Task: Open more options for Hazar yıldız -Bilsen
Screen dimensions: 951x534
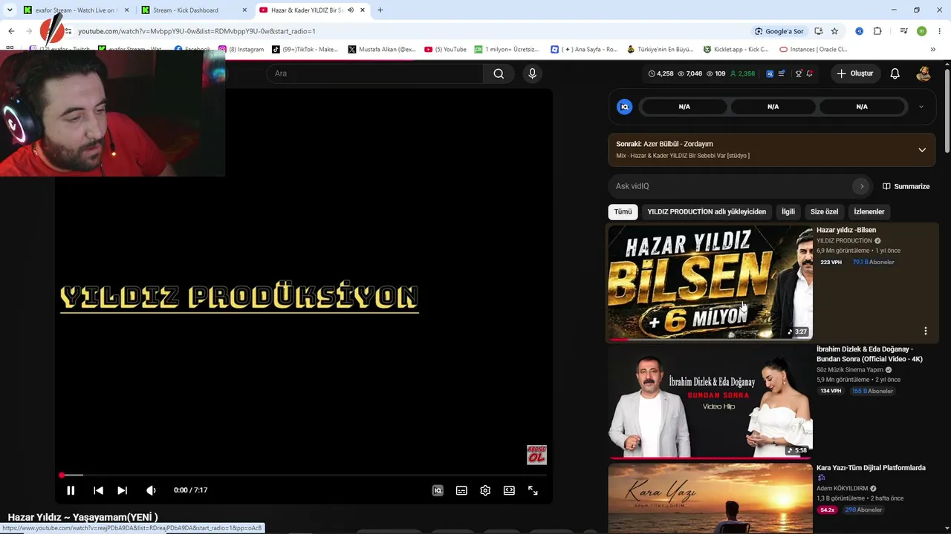Action: point(926,331)
